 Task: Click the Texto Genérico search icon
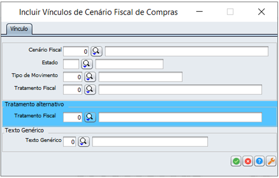point(84,141)
